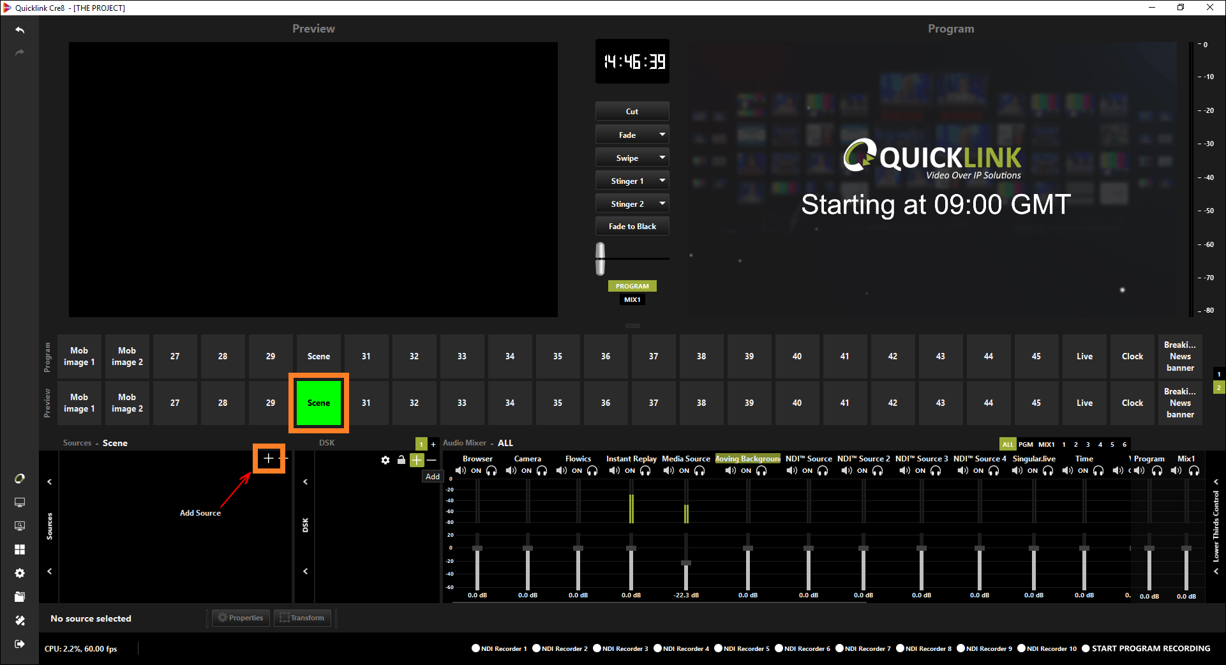Toggle headphone monitoring for Camera channel
1226x665 pixels.
tap(542, 471)
